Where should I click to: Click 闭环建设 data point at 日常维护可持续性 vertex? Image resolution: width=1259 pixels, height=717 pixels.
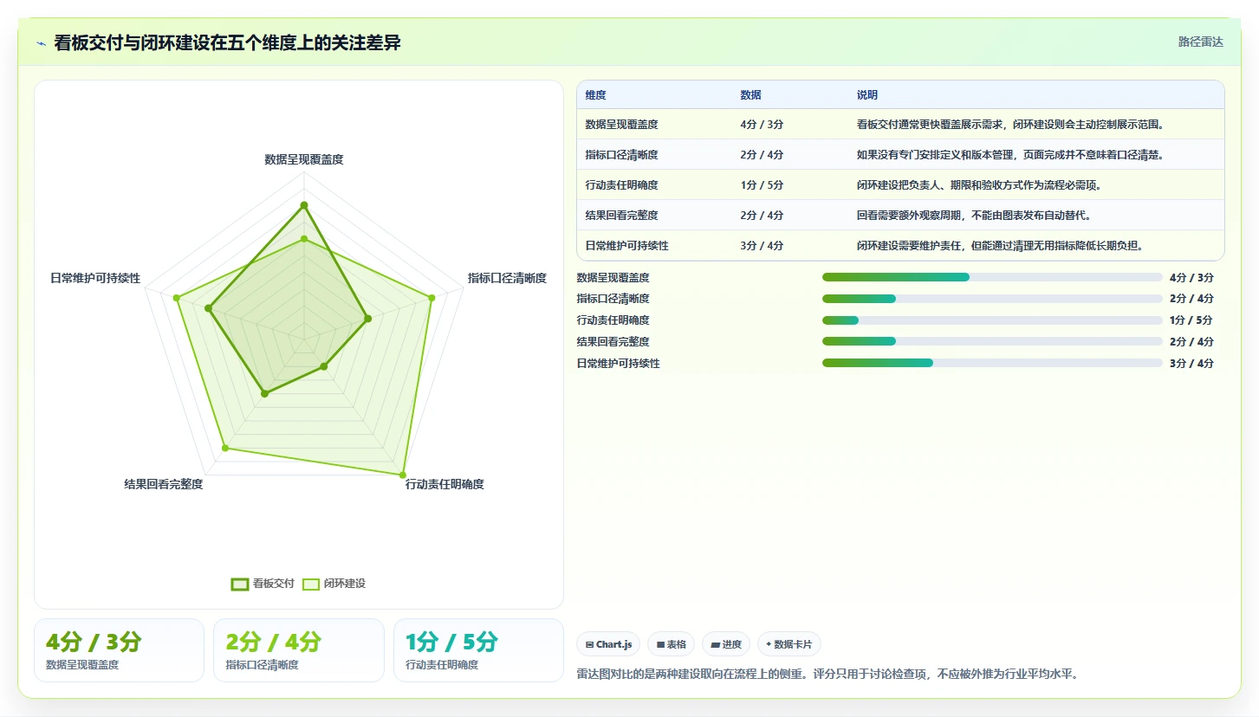tap(177, 298)
